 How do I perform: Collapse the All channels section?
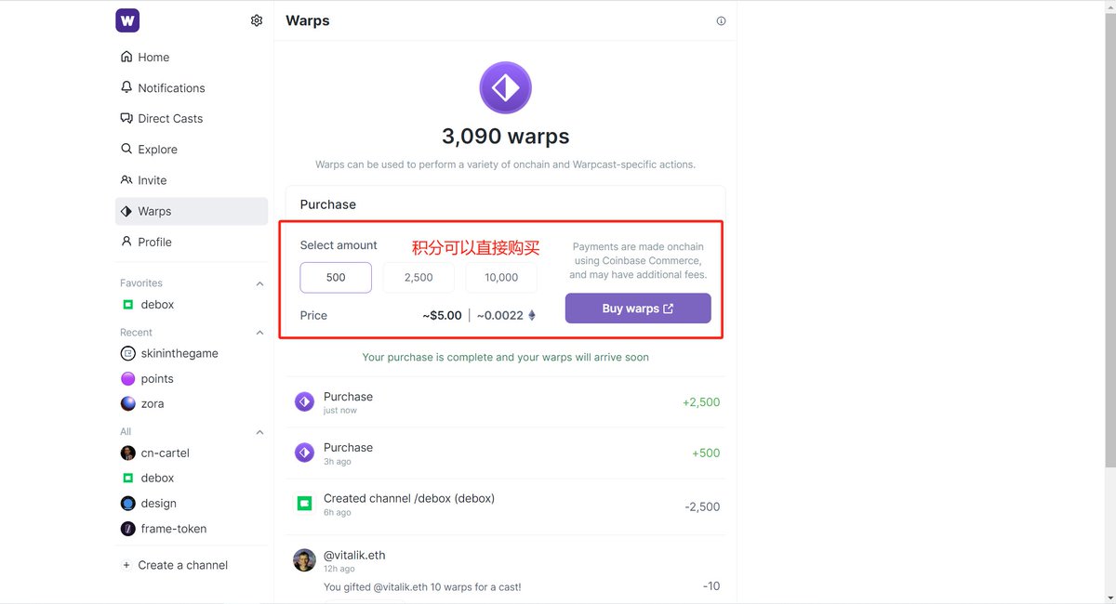click(x=259, y=432)
